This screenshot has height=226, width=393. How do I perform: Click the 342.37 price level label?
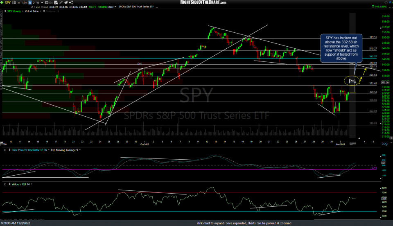[373, 56]
